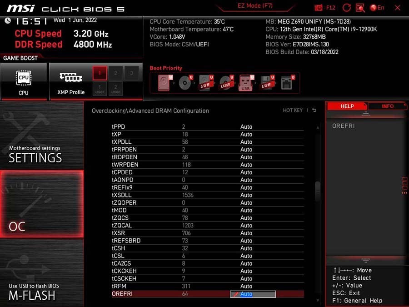Open the M-FLASH BIOS flash section
The image size is (409, 307).
[42, 273]
